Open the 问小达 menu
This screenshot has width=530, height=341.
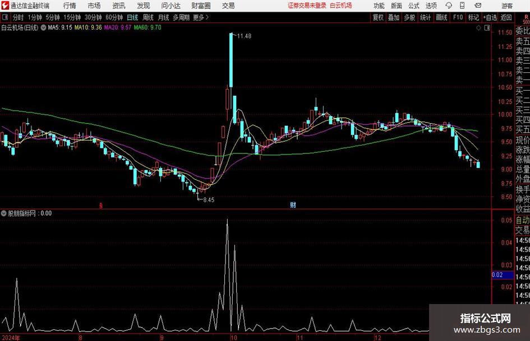[170, 6]
